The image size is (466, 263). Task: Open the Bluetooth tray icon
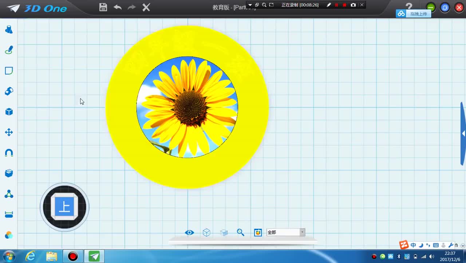pyautogui.click(x=399, y=257)
